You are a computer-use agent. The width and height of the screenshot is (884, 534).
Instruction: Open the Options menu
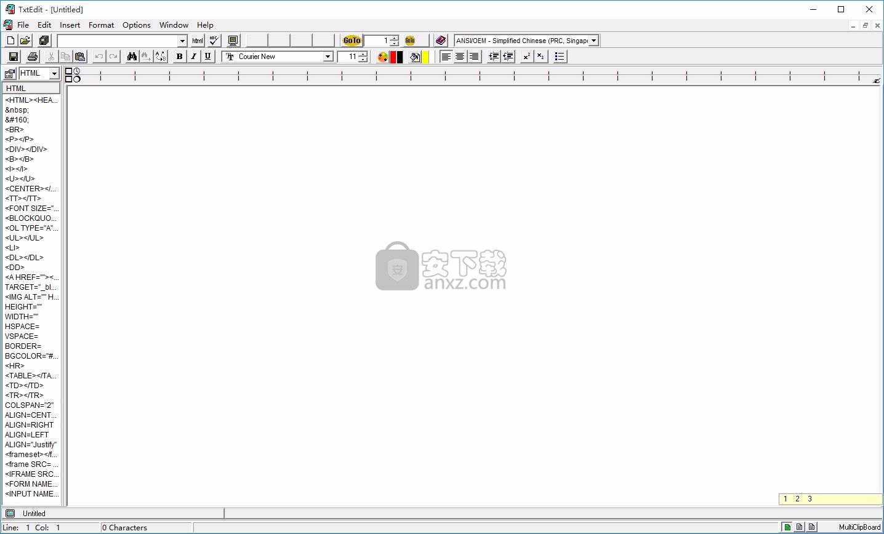point(136,25)
